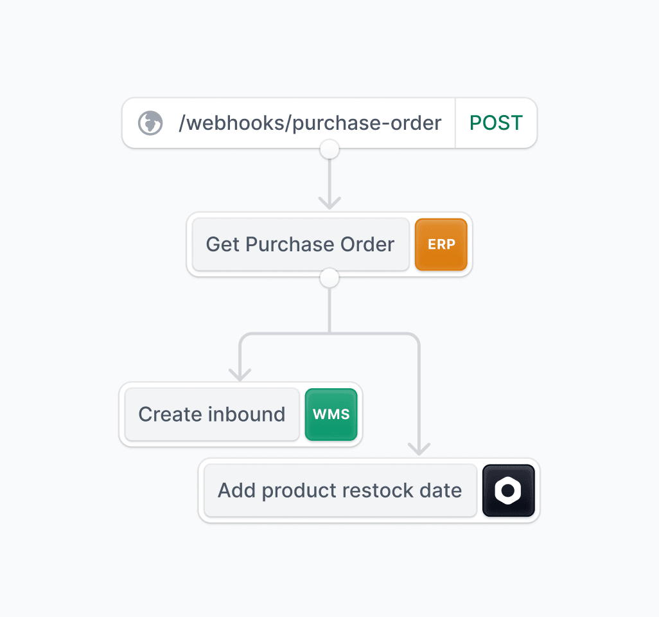
Task: Click the connector circle below Get Purchase Order
Action: (329, 278)
